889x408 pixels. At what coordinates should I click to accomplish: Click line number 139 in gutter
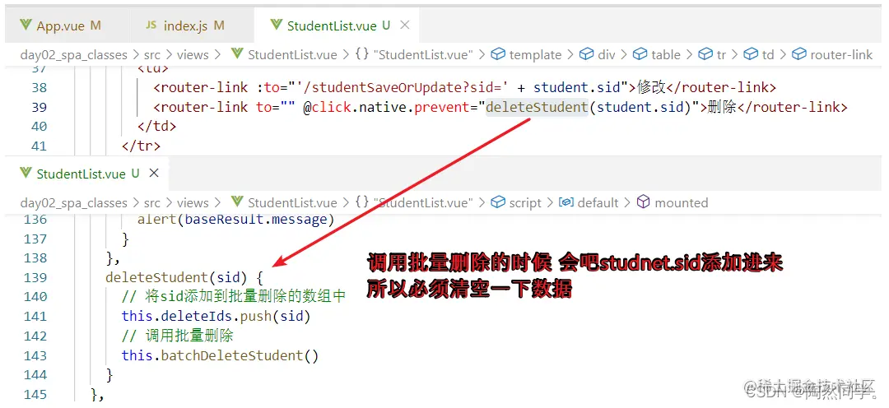(35, 277)
